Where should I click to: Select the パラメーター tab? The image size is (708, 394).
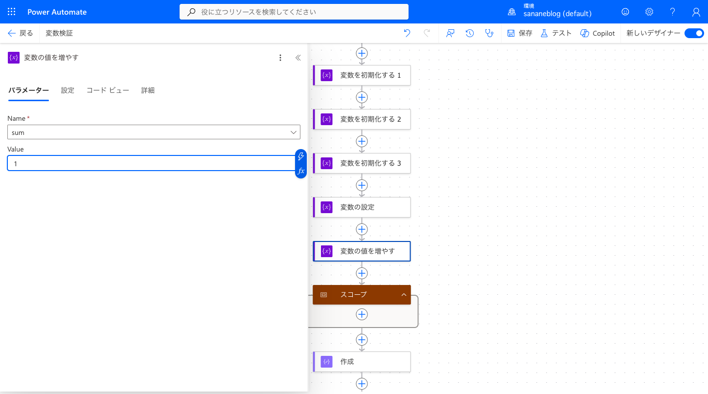coord(28,90)
